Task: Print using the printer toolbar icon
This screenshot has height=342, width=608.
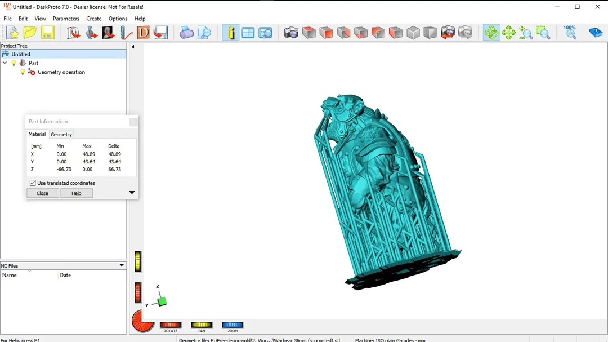Action: click(x=186, y=33)
